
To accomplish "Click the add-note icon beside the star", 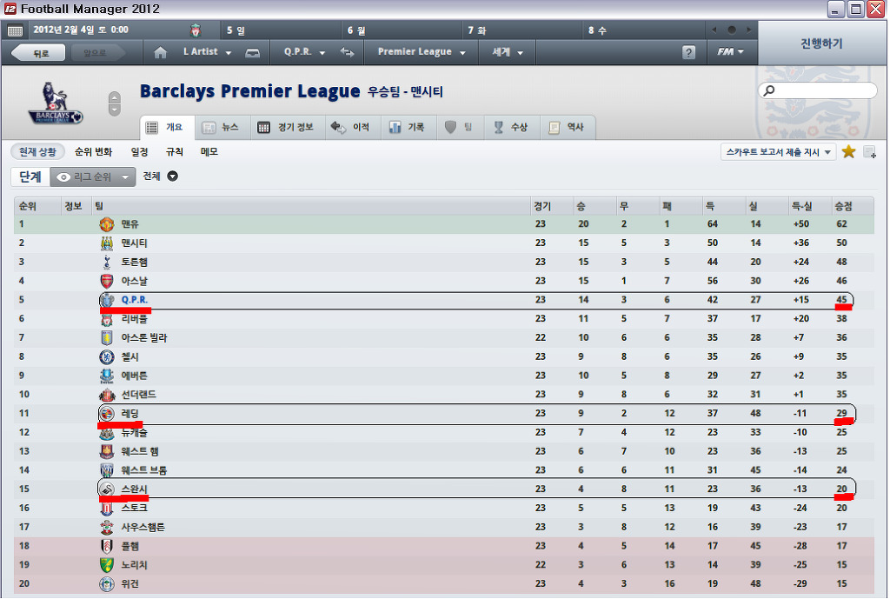I will (x=869, y=152).
